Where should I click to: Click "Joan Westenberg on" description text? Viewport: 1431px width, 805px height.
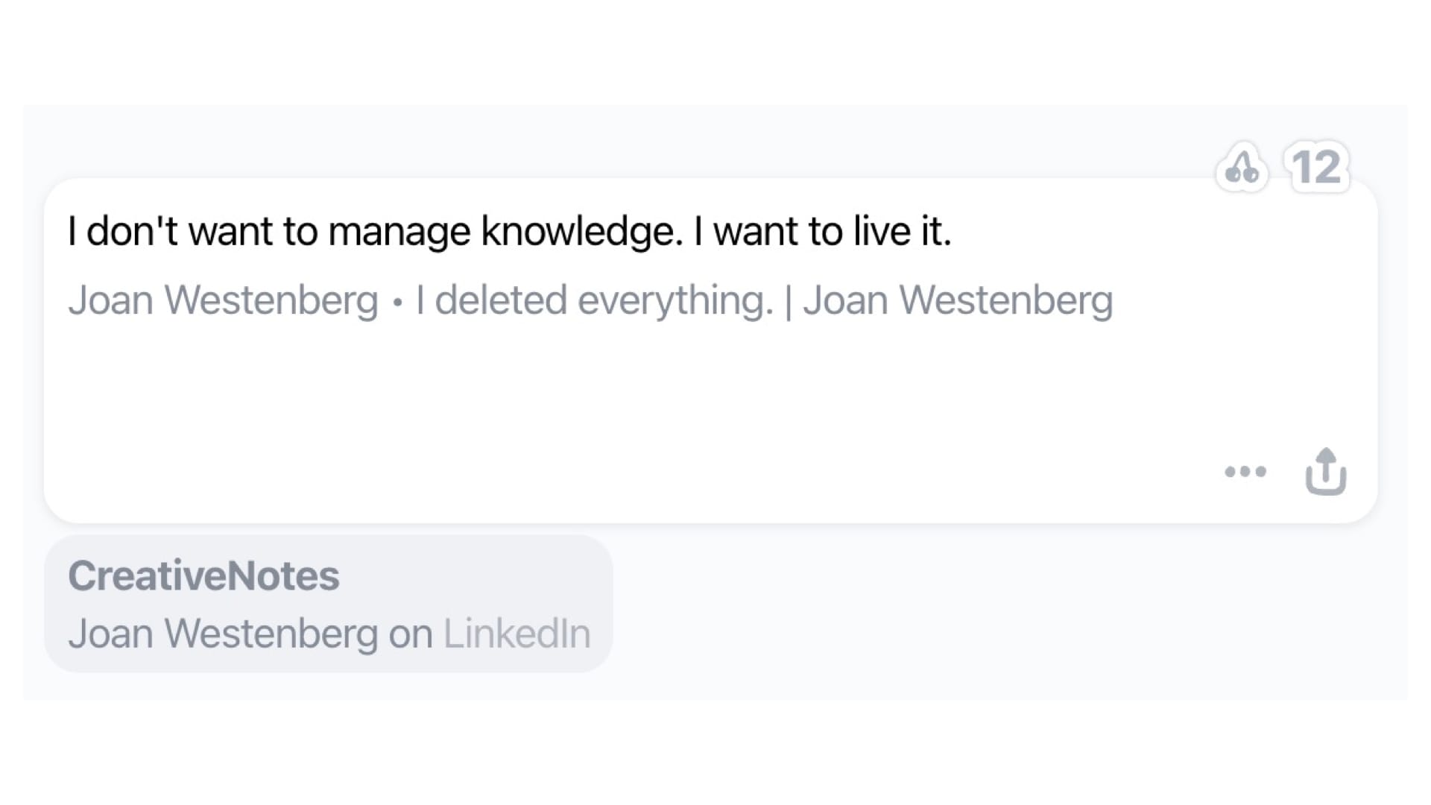click(250, 634)
